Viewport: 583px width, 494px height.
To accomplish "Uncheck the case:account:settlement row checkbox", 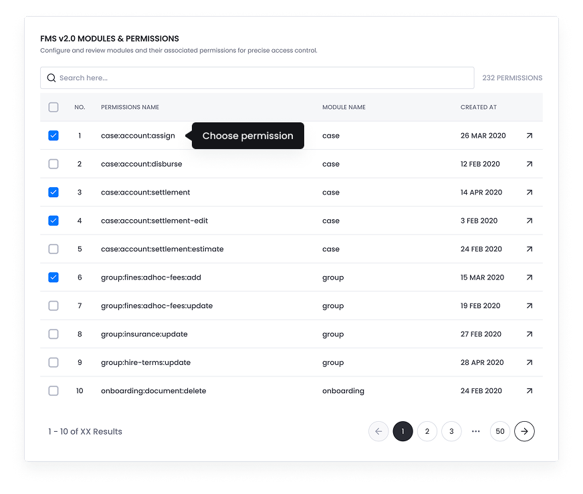I will point(53,193).
